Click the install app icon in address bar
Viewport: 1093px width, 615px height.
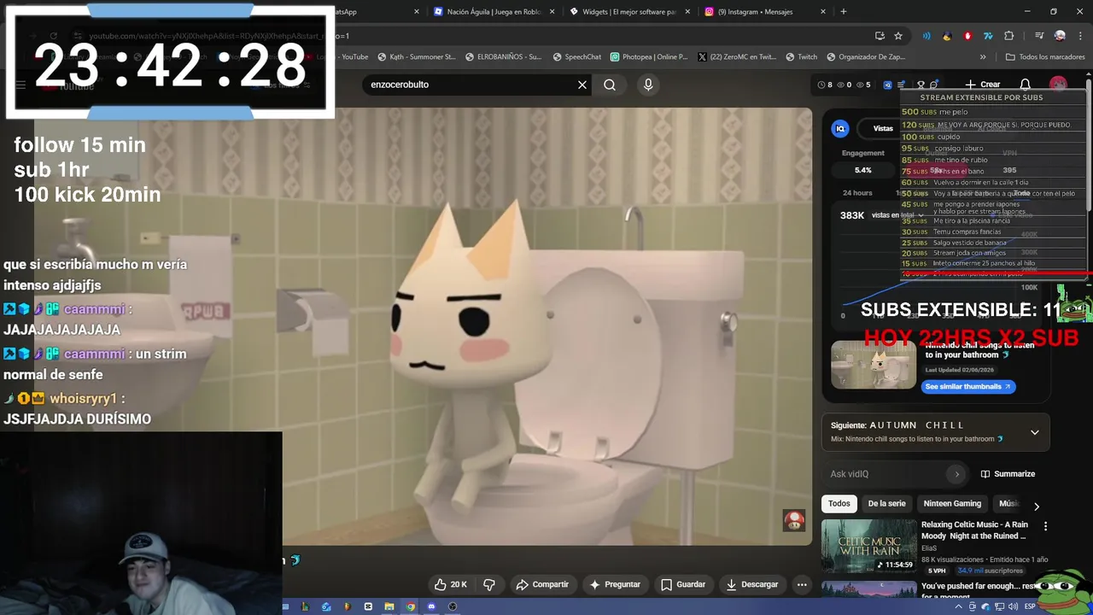click(x=880, y=36)
